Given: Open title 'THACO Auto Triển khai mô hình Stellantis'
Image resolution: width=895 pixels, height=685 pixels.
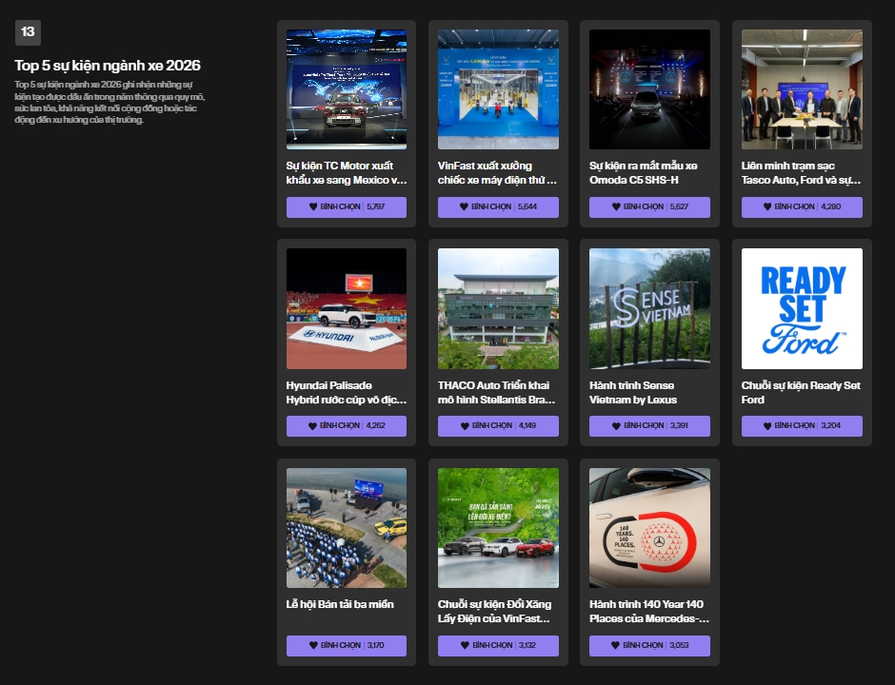Looking at the screenshot, I should tap(497, 392).
